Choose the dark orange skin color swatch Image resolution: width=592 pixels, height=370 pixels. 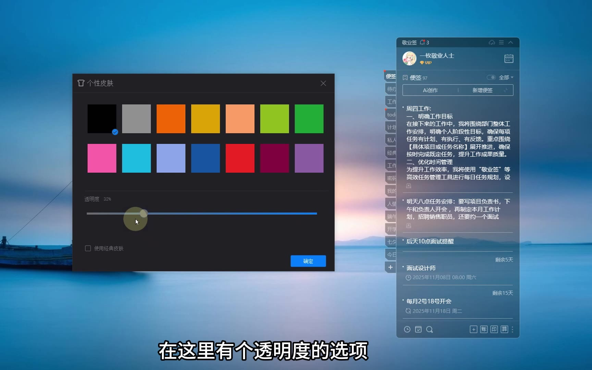(x=171, y=119)
